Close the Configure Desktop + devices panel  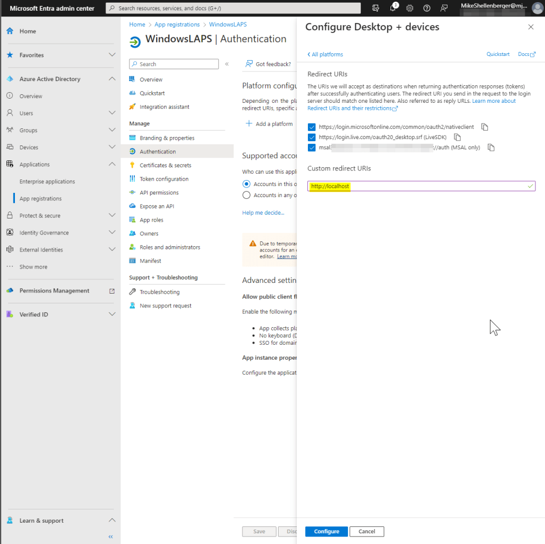pos(530,27)
